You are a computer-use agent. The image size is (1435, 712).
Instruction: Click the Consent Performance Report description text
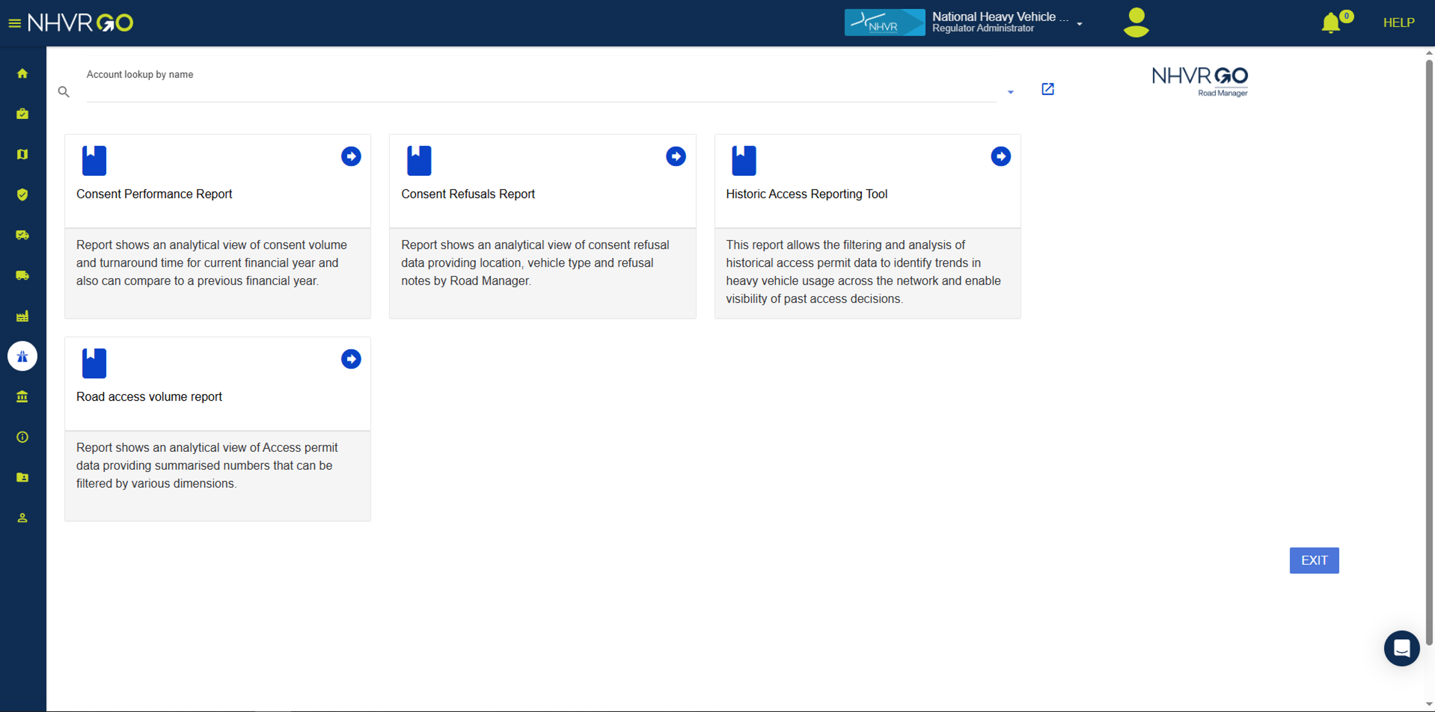[x=211, y=263]
